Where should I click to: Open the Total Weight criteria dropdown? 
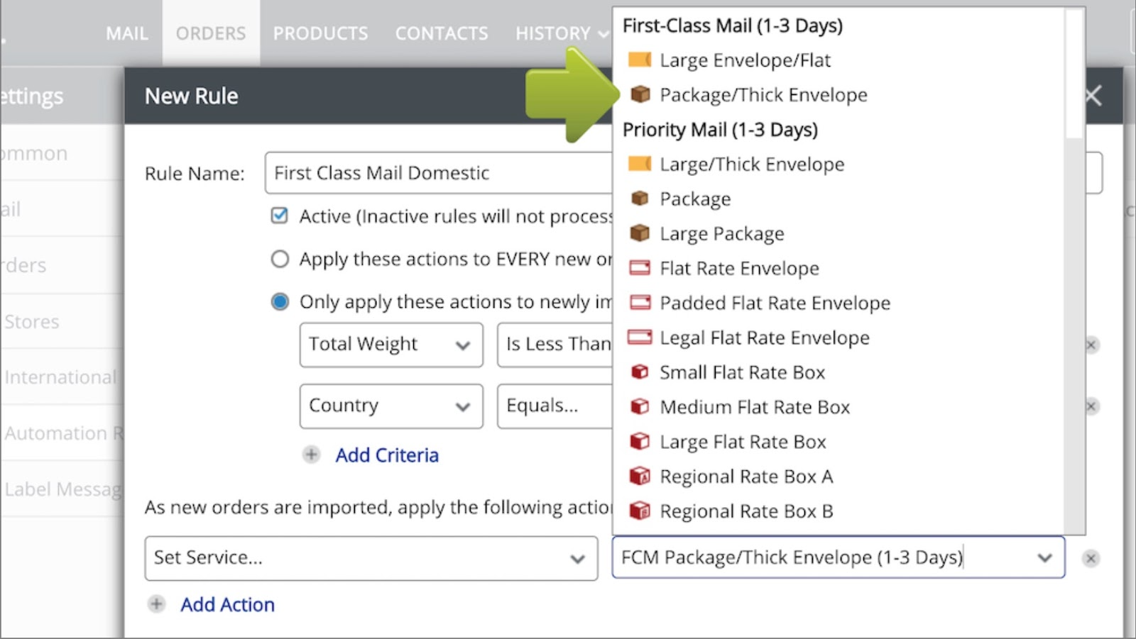click(x=390, y=345)
